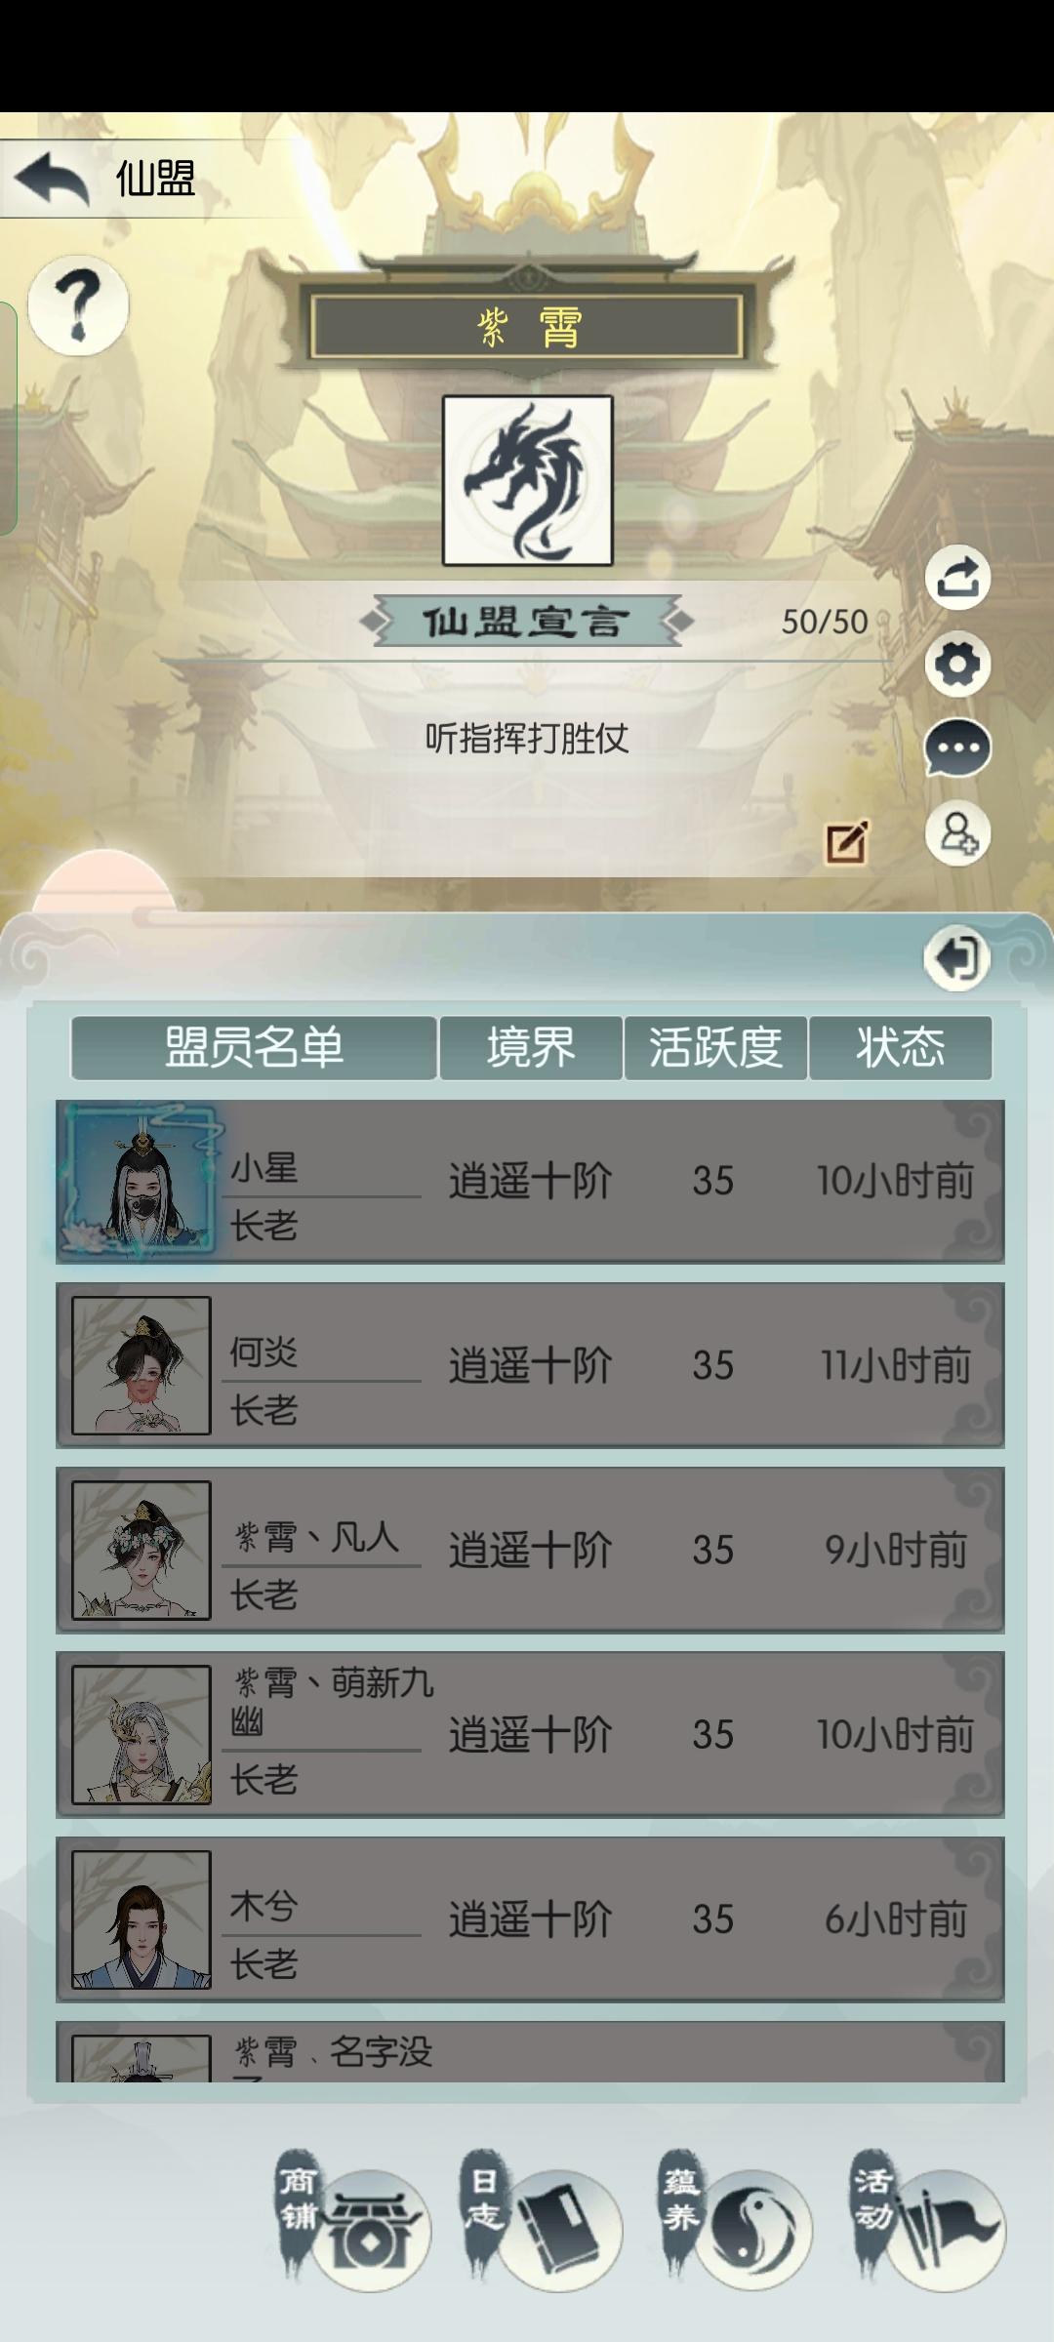Select the 状态 column header
Image resolution: width=1054 pixels, height=2342 pixels.
[x=901, y=1048]
